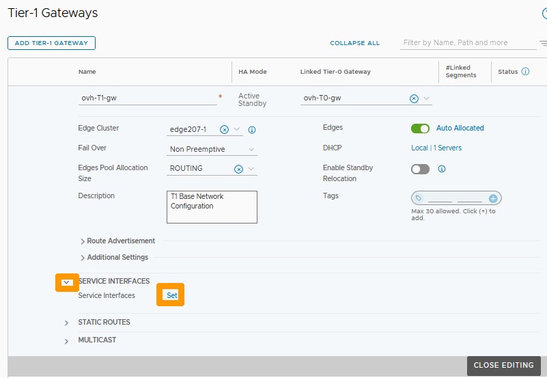Click the tag label icon

click(x=419, y=198)
